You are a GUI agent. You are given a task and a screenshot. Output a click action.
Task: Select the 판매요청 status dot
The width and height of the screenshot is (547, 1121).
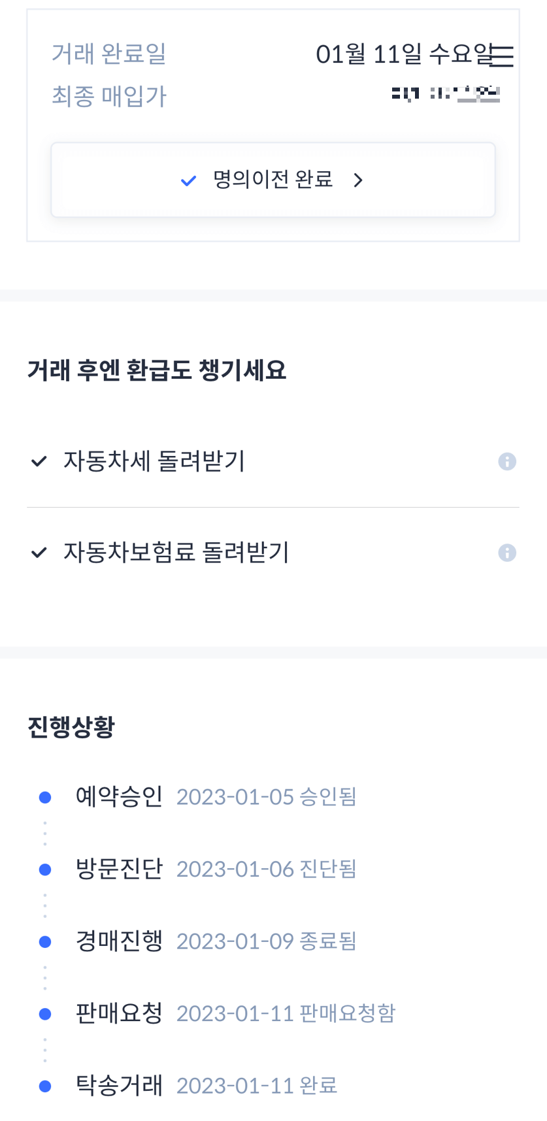(x=44, y=1013)
